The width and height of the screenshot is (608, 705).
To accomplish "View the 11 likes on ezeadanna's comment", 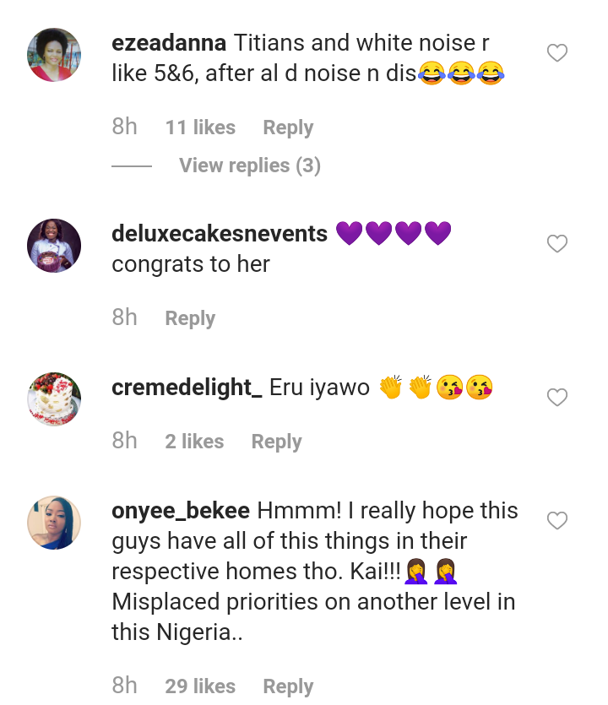I will pos(200,127).
